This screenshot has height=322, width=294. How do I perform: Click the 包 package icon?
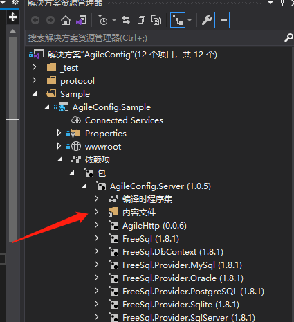pyautogui.click(x=89, y=173)
